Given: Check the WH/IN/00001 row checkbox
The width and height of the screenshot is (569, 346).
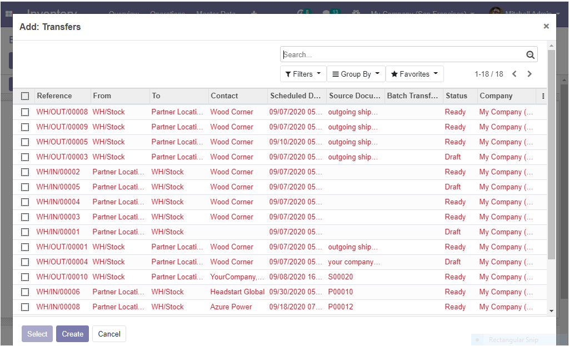Looking at the screenshot, I should point(25,232).
